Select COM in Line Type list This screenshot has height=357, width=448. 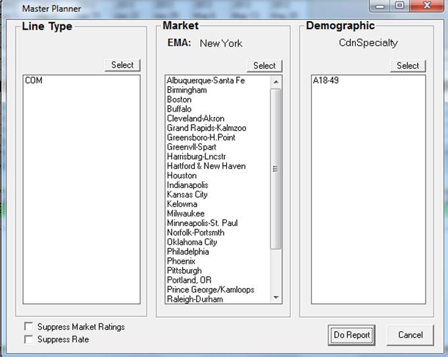tap(34, 81)
